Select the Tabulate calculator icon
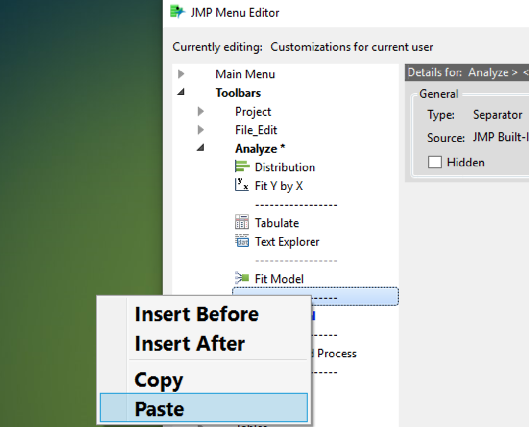 (x=241, y=223)
